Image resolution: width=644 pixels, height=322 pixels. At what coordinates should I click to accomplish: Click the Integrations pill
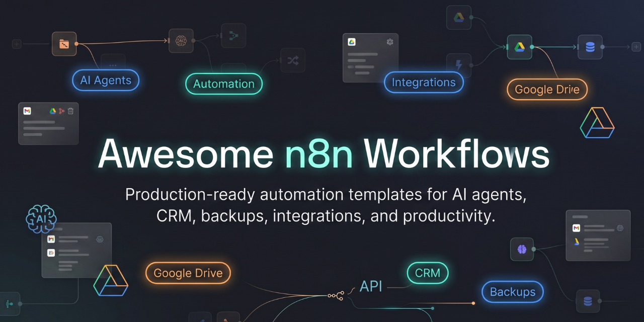(x=424, y=83)
